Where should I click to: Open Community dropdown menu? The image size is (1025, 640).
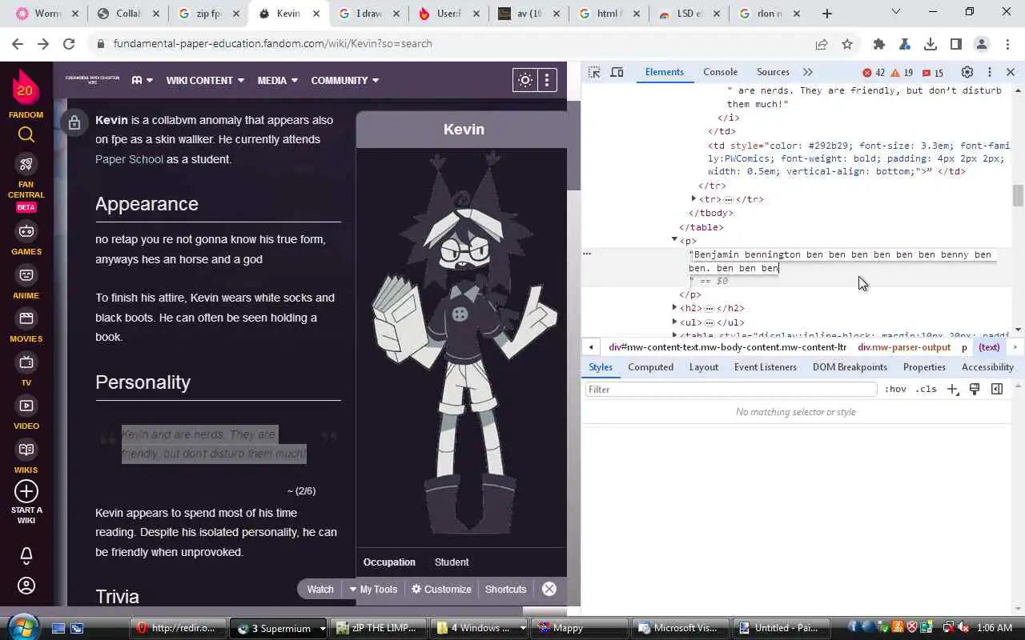coord(345,80)
